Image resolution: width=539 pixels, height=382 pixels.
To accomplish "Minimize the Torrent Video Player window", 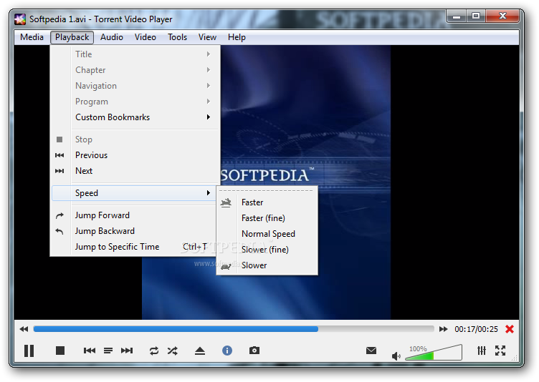I will [457, 16].
